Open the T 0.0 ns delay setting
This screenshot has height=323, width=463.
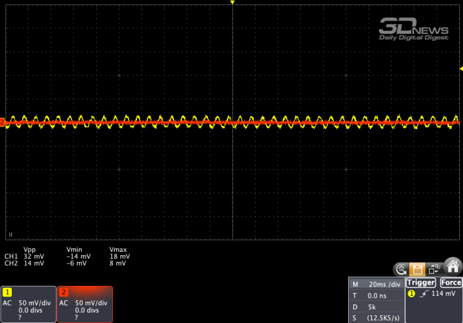click(x=376, y=295)
